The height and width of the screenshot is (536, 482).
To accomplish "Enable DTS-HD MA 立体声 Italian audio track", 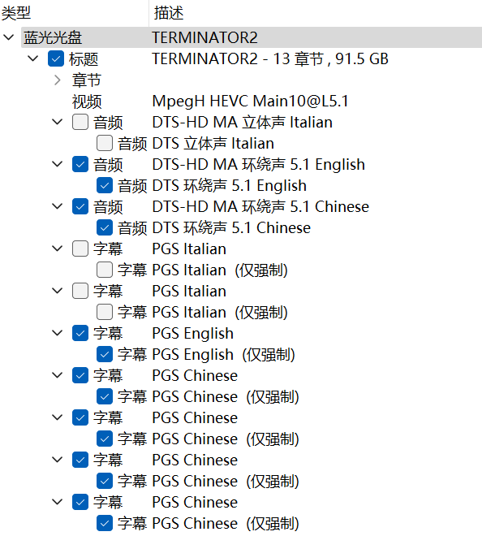I will [80, 122].
